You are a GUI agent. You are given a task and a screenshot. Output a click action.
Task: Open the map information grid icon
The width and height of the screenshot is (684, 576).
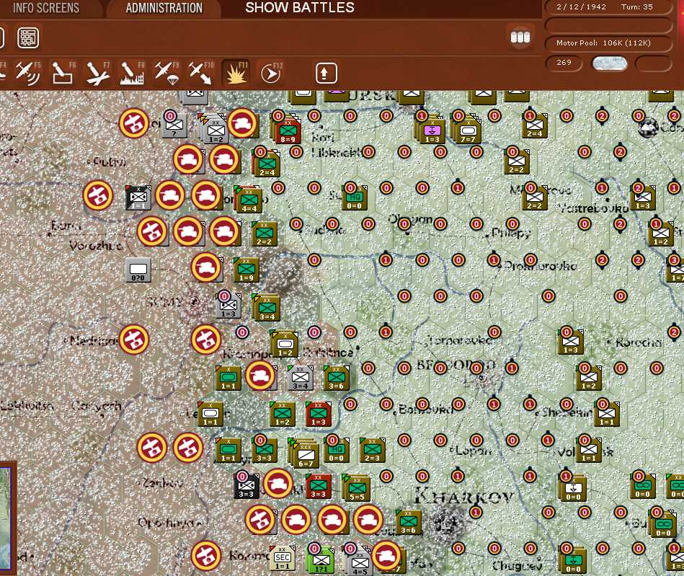click(x=28, y=37)
